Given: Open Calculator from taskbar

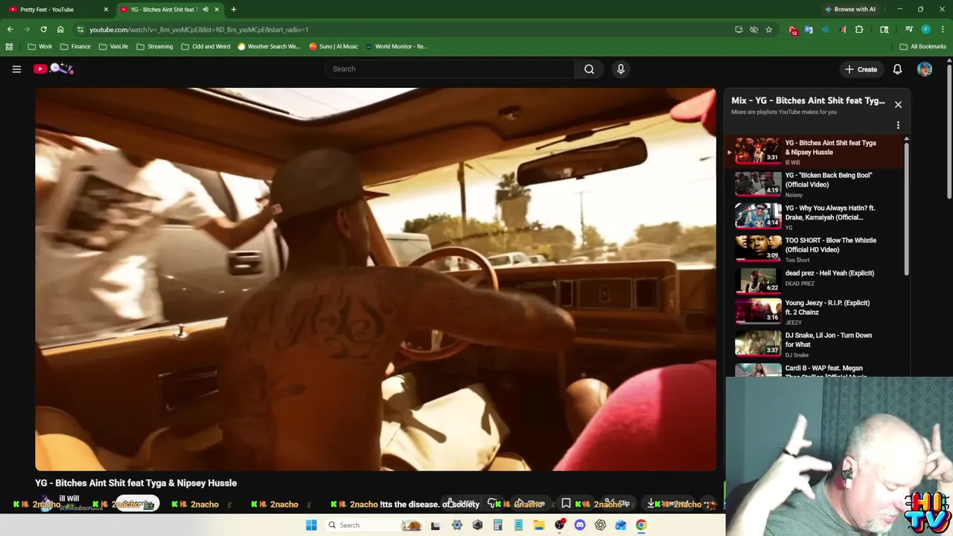Looking at the screenshot, I should pyautogui.click(x=498, y=525).
